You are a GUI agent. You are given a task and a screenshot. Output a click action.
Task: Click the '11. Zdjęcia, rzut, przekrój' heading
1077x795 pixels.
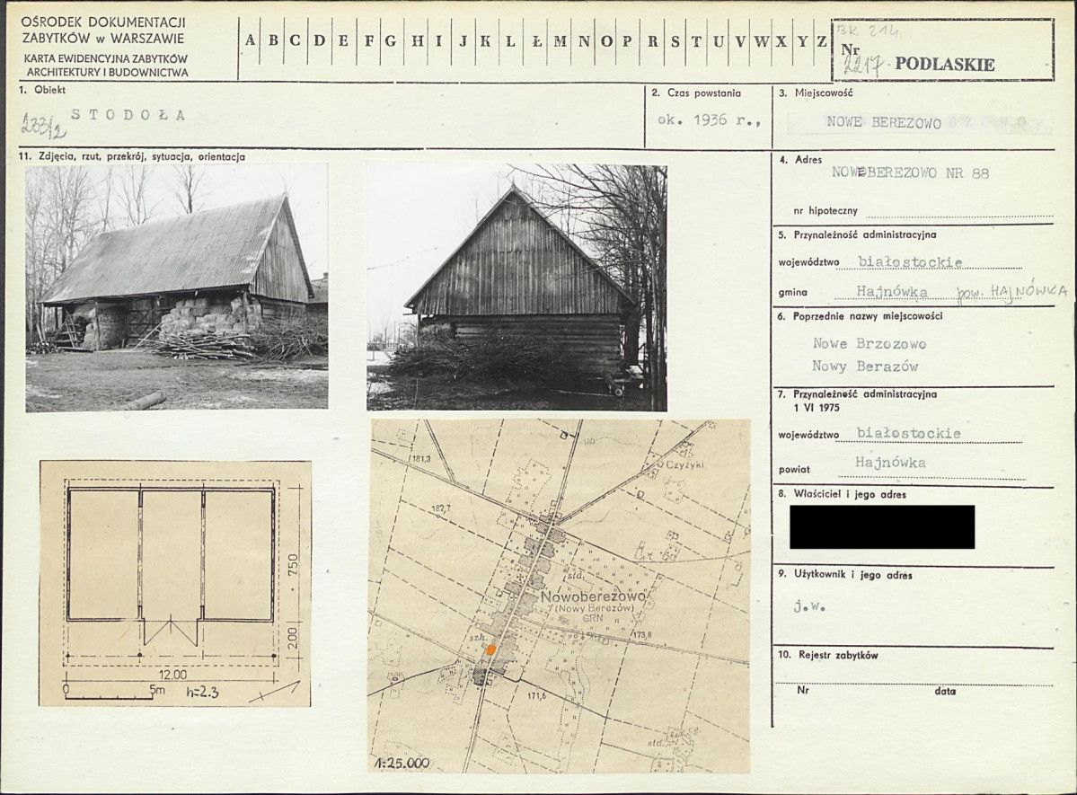click(x=133, y=156)
